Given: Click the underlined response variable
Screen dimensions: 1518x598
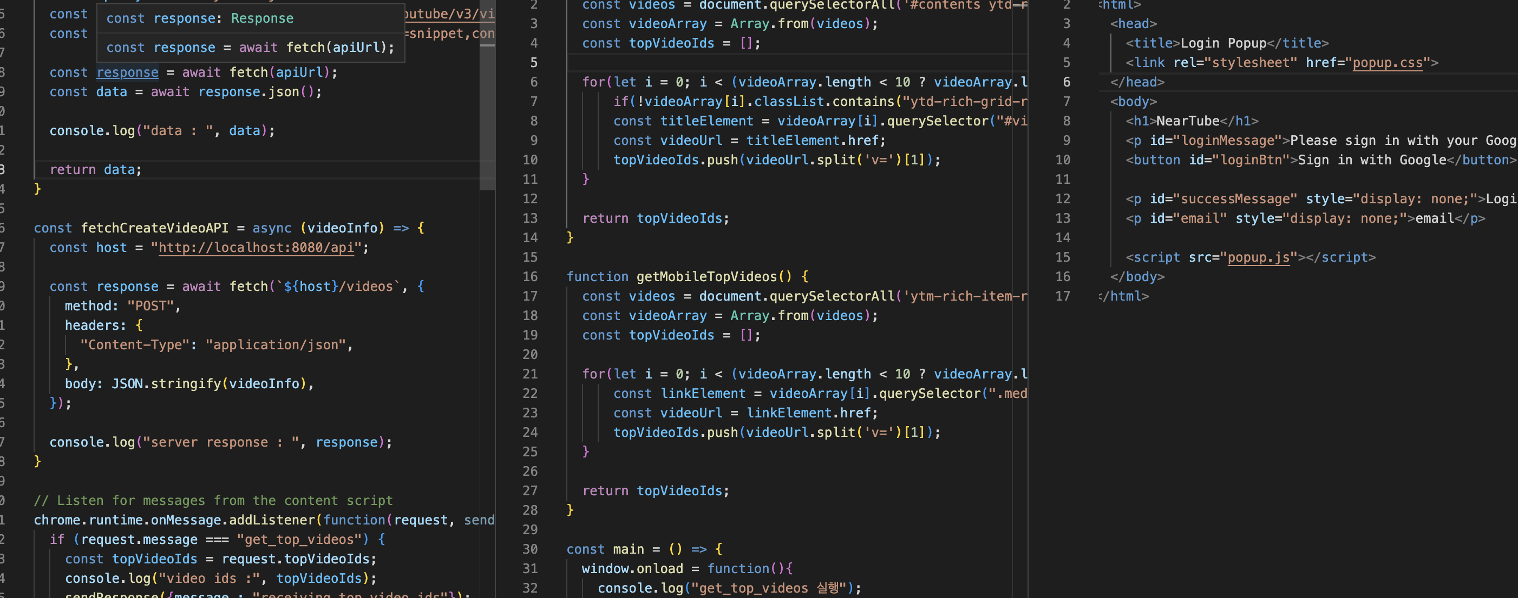Looking at the screenshot, I should tap(127, 72).
